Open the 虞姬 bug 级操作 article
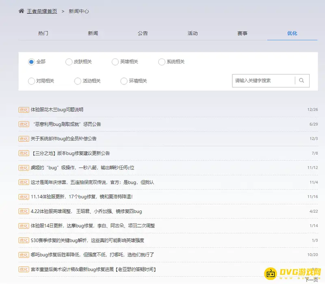This screenshot has width=325, height=284. pos(81,168)
